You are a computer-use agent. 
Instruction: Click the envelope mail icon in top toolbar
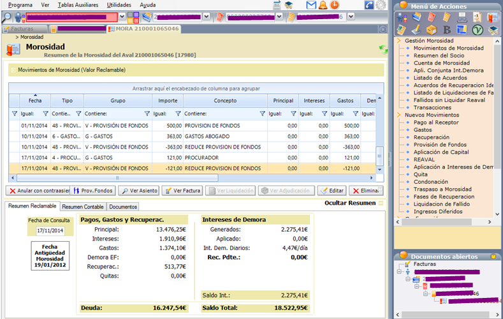[x=311, y=5]
